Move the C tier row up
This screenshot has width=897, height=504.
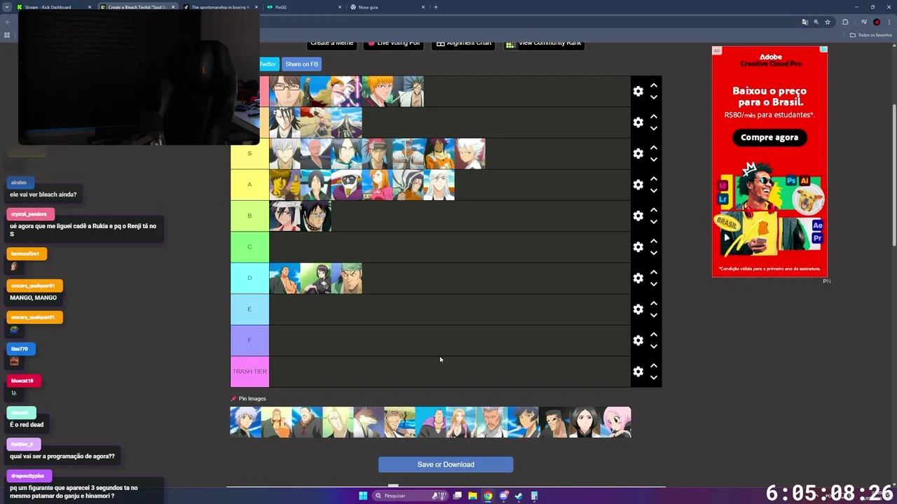(x=654, y=241)
